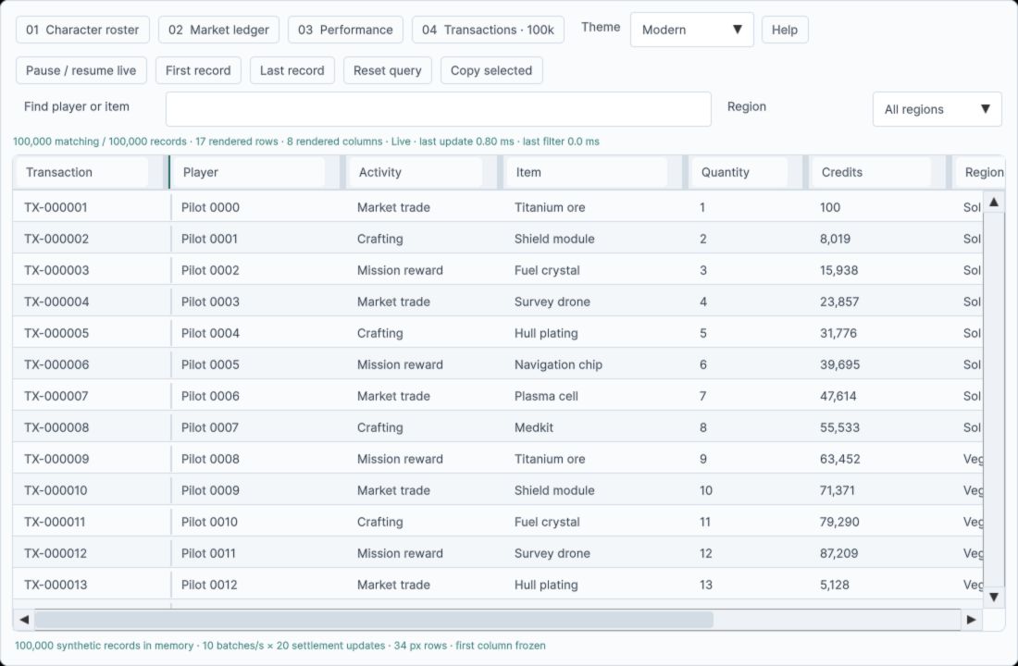Image resolution: width=1018 pixels, height=666 pixels.
Task: Click the Pilot 0010 player cell
Action: tap(258, 522)
